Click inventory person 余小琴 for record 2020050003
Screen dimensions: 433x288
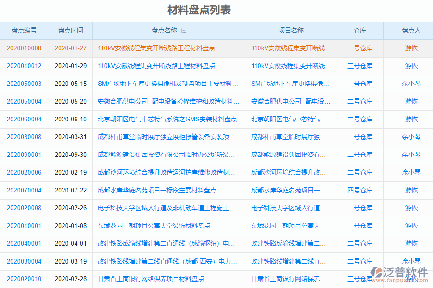pos(410,84)
